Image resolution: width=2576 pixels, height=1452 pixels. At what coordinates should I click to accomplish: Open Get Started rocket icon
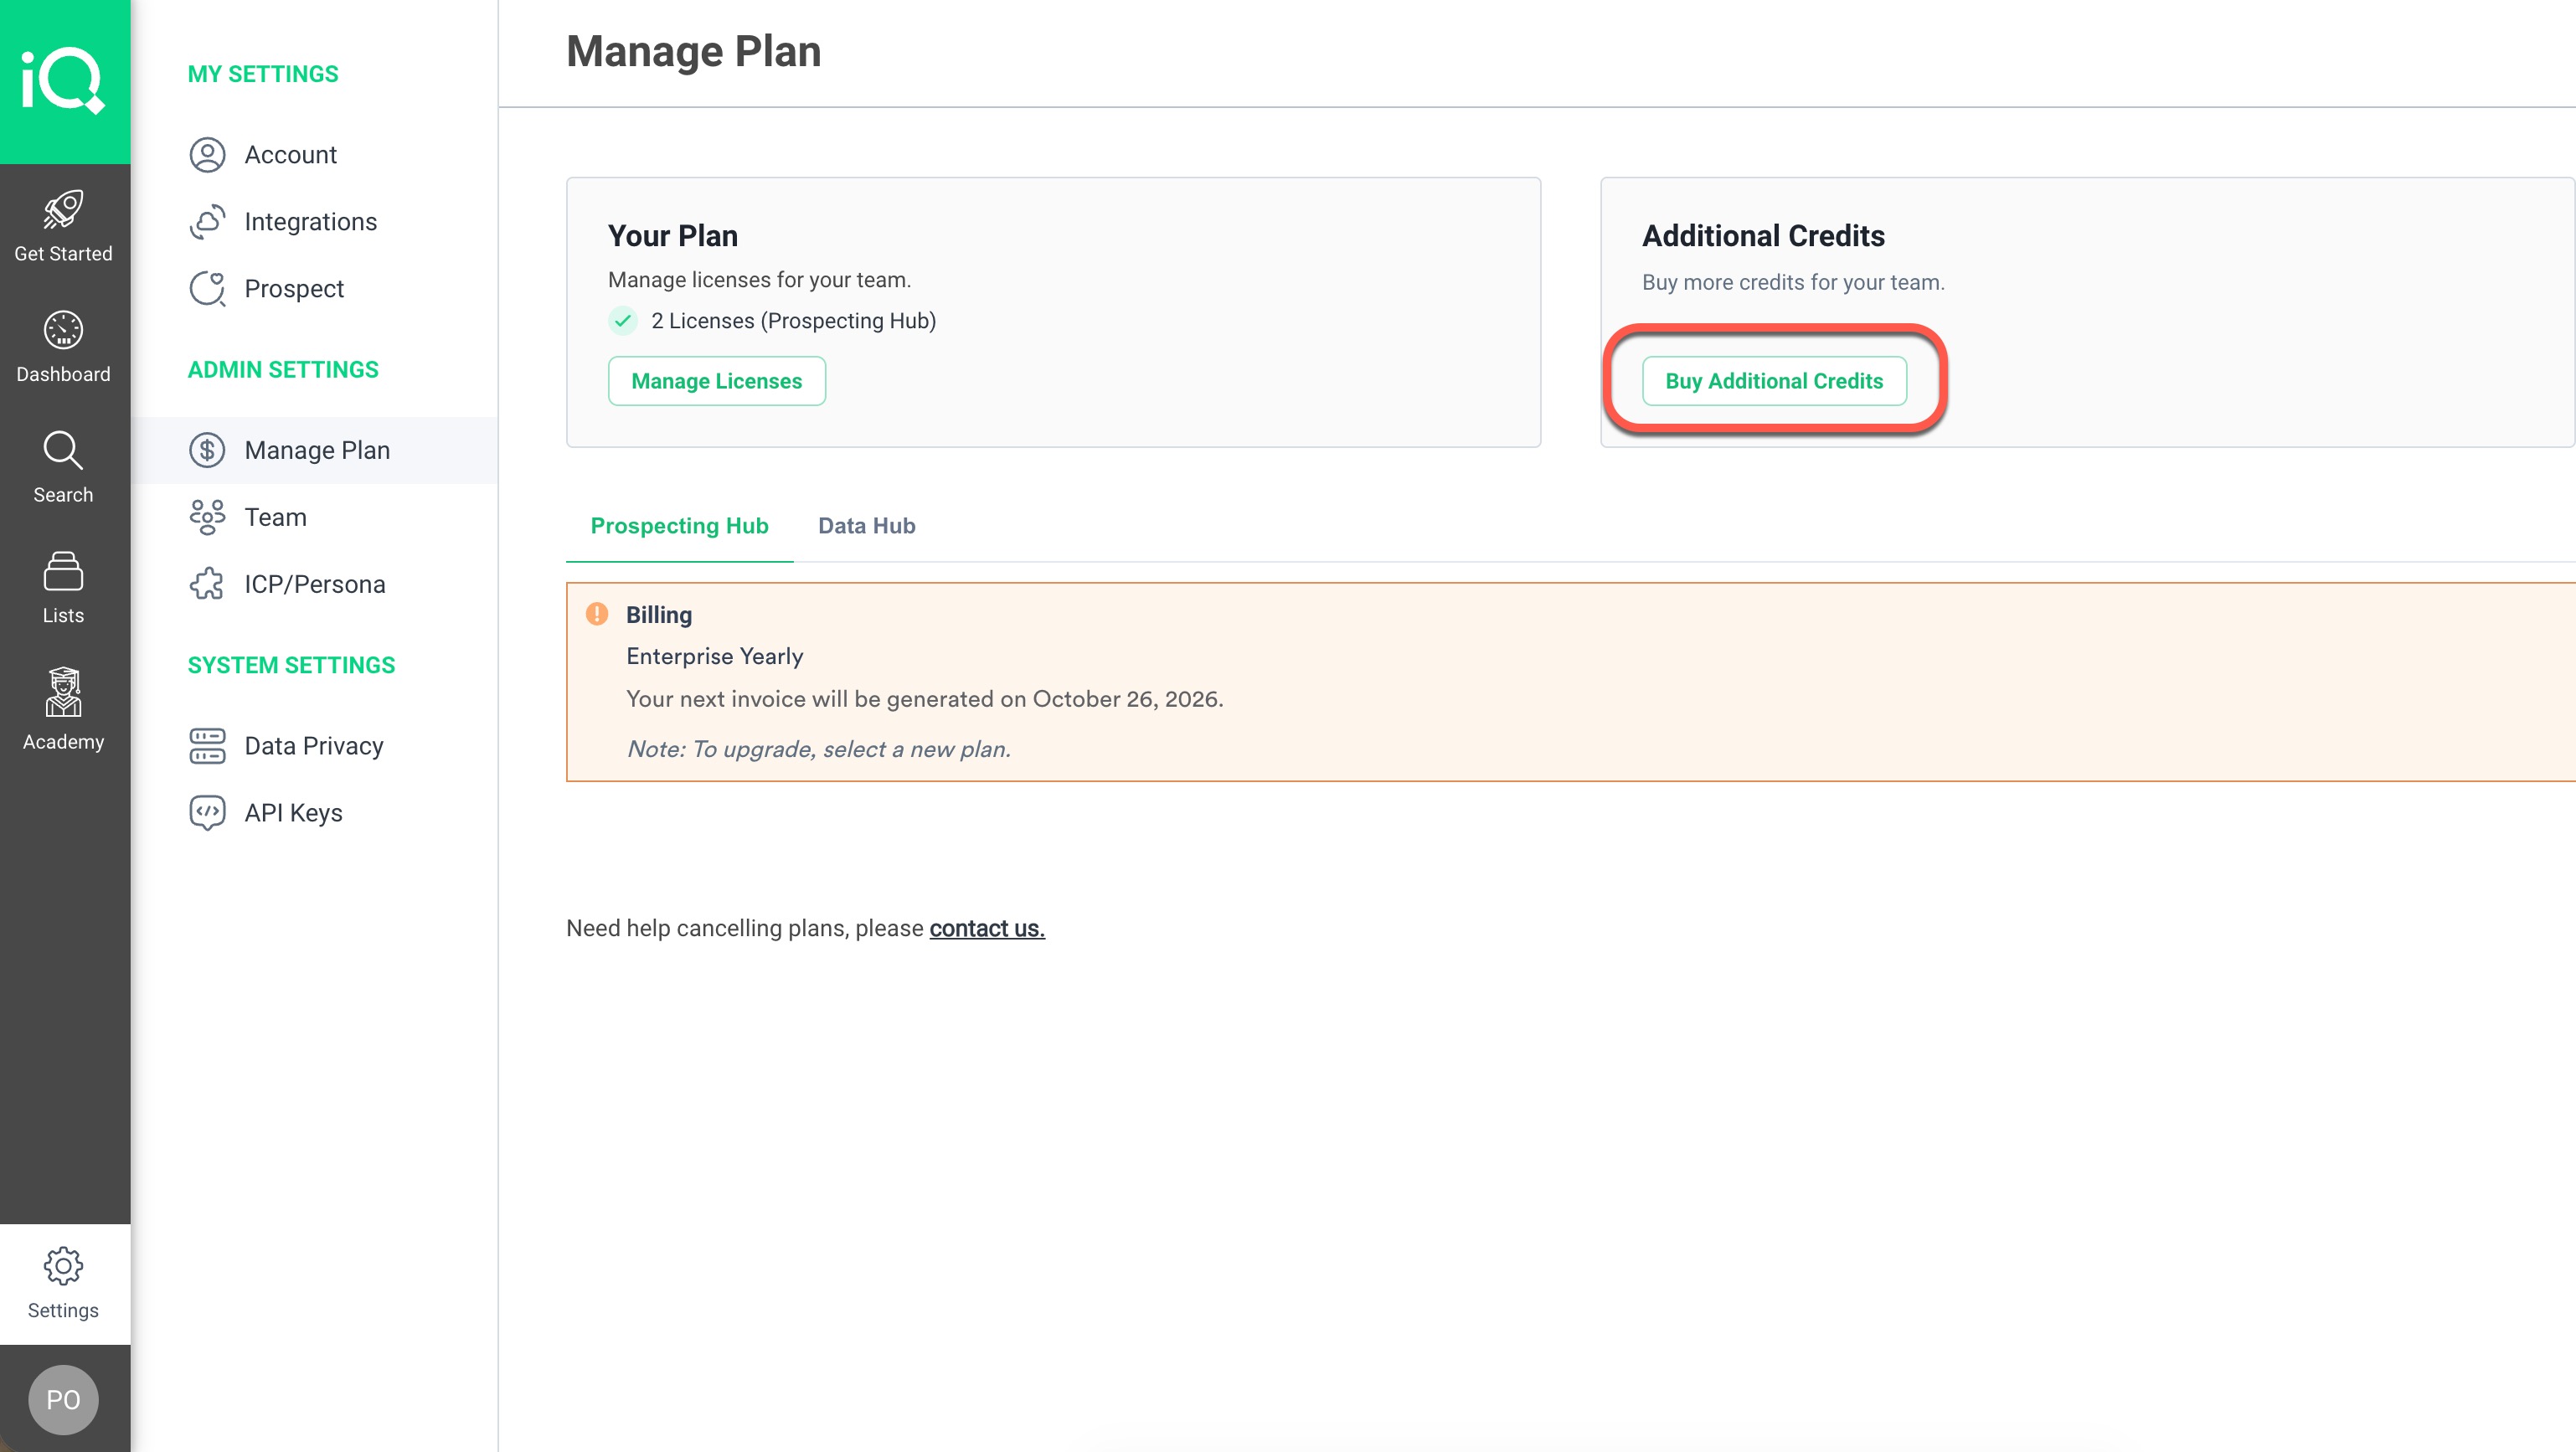click(63, 210)
